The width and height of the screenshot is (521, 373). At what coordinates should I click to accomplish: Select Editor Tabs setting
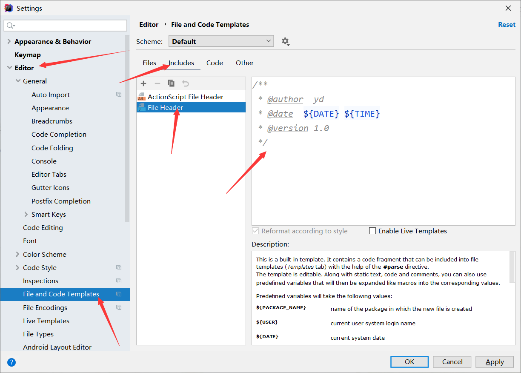point(49,174)
